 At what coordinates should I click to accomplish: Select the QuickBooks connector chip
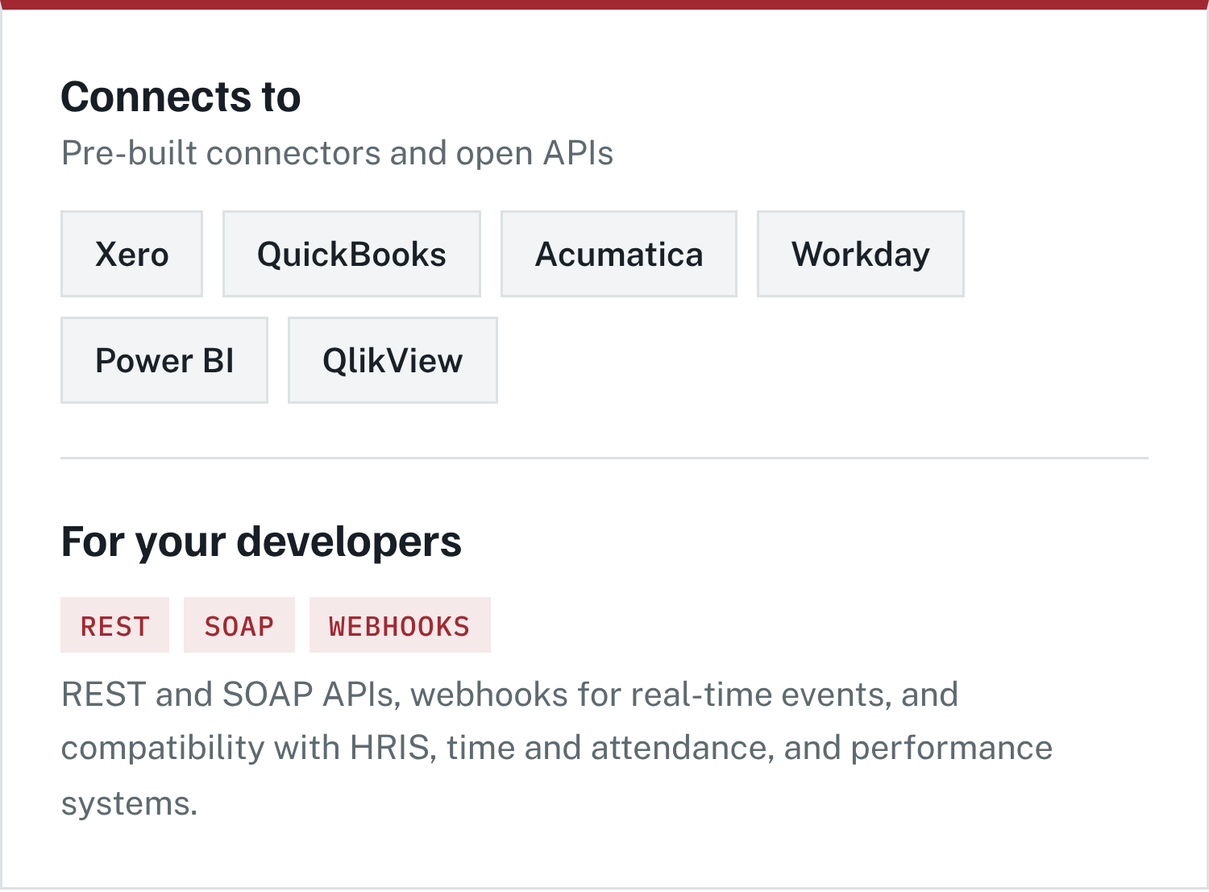(351, 254)
